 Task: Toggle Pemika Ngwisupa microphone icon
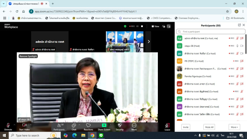pos(237,76)
